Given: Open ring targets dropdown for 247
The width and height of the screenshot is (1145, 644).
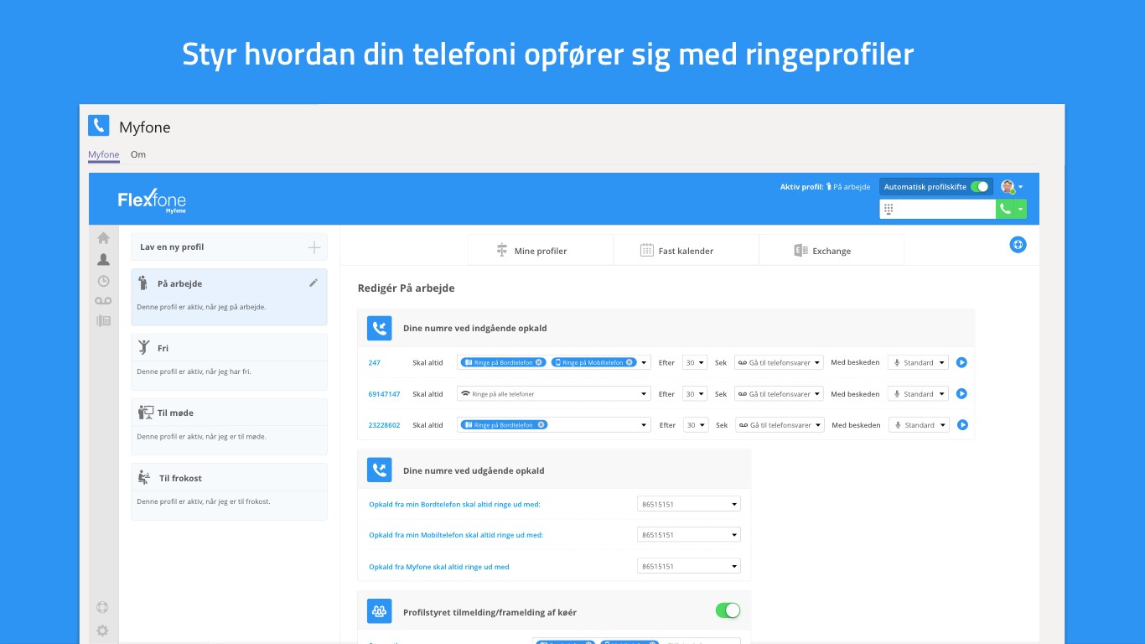Looking at the screenshot, I should pyautogui.click(x=645, y=362).
